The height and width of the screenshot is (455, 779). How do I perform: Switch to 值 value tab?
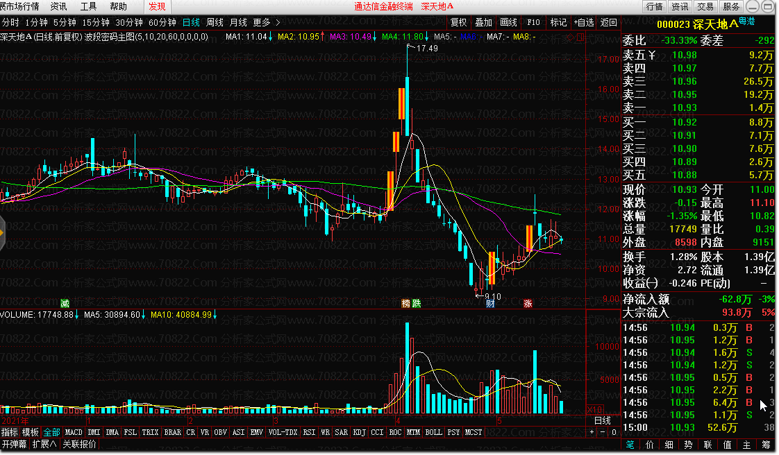coord(728,445)
